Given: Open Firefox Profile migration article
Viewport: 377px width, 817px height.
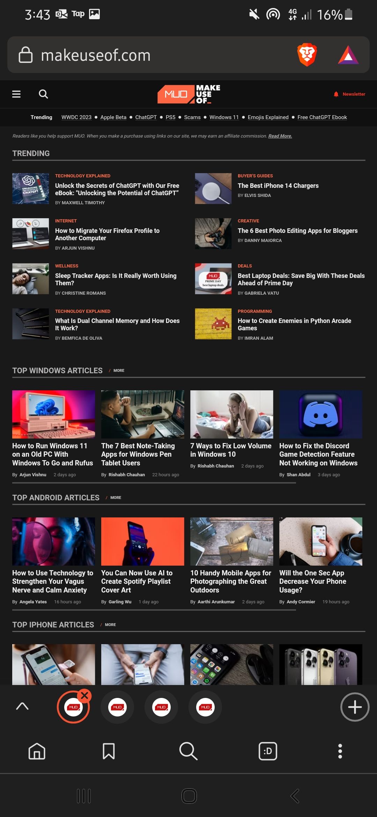Looking at the screenshot, I should coord(107,234).
